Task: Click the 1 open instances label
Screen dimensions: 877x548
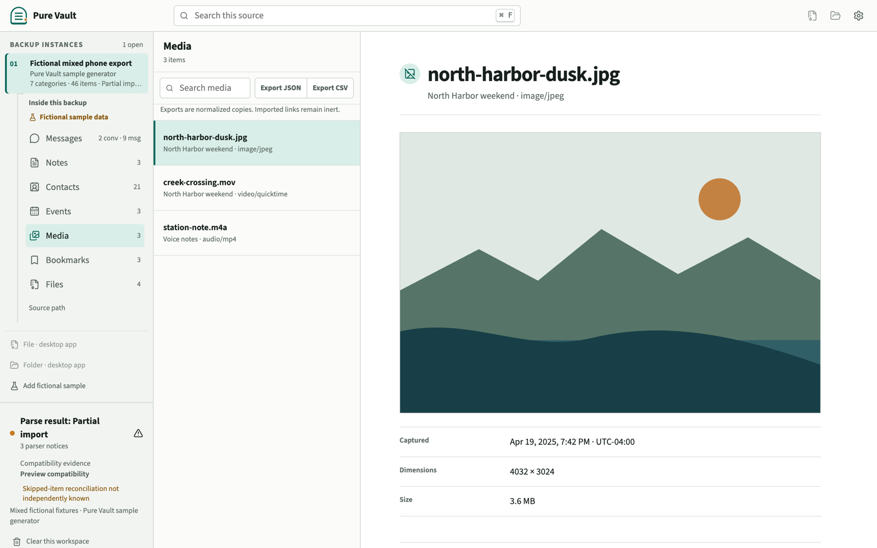Action: [133, 45]
